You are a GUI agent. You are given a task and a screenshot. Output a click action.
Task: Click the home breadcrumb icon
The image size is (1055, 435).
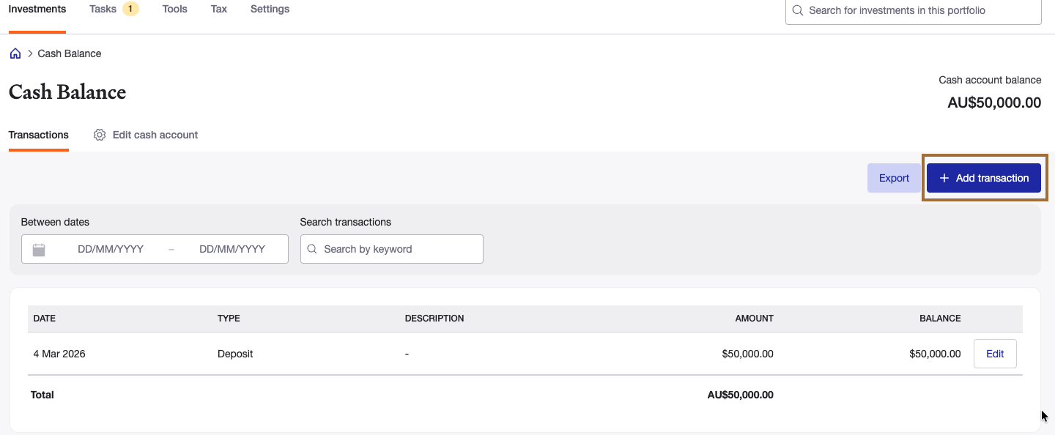(x=15, y=53)
